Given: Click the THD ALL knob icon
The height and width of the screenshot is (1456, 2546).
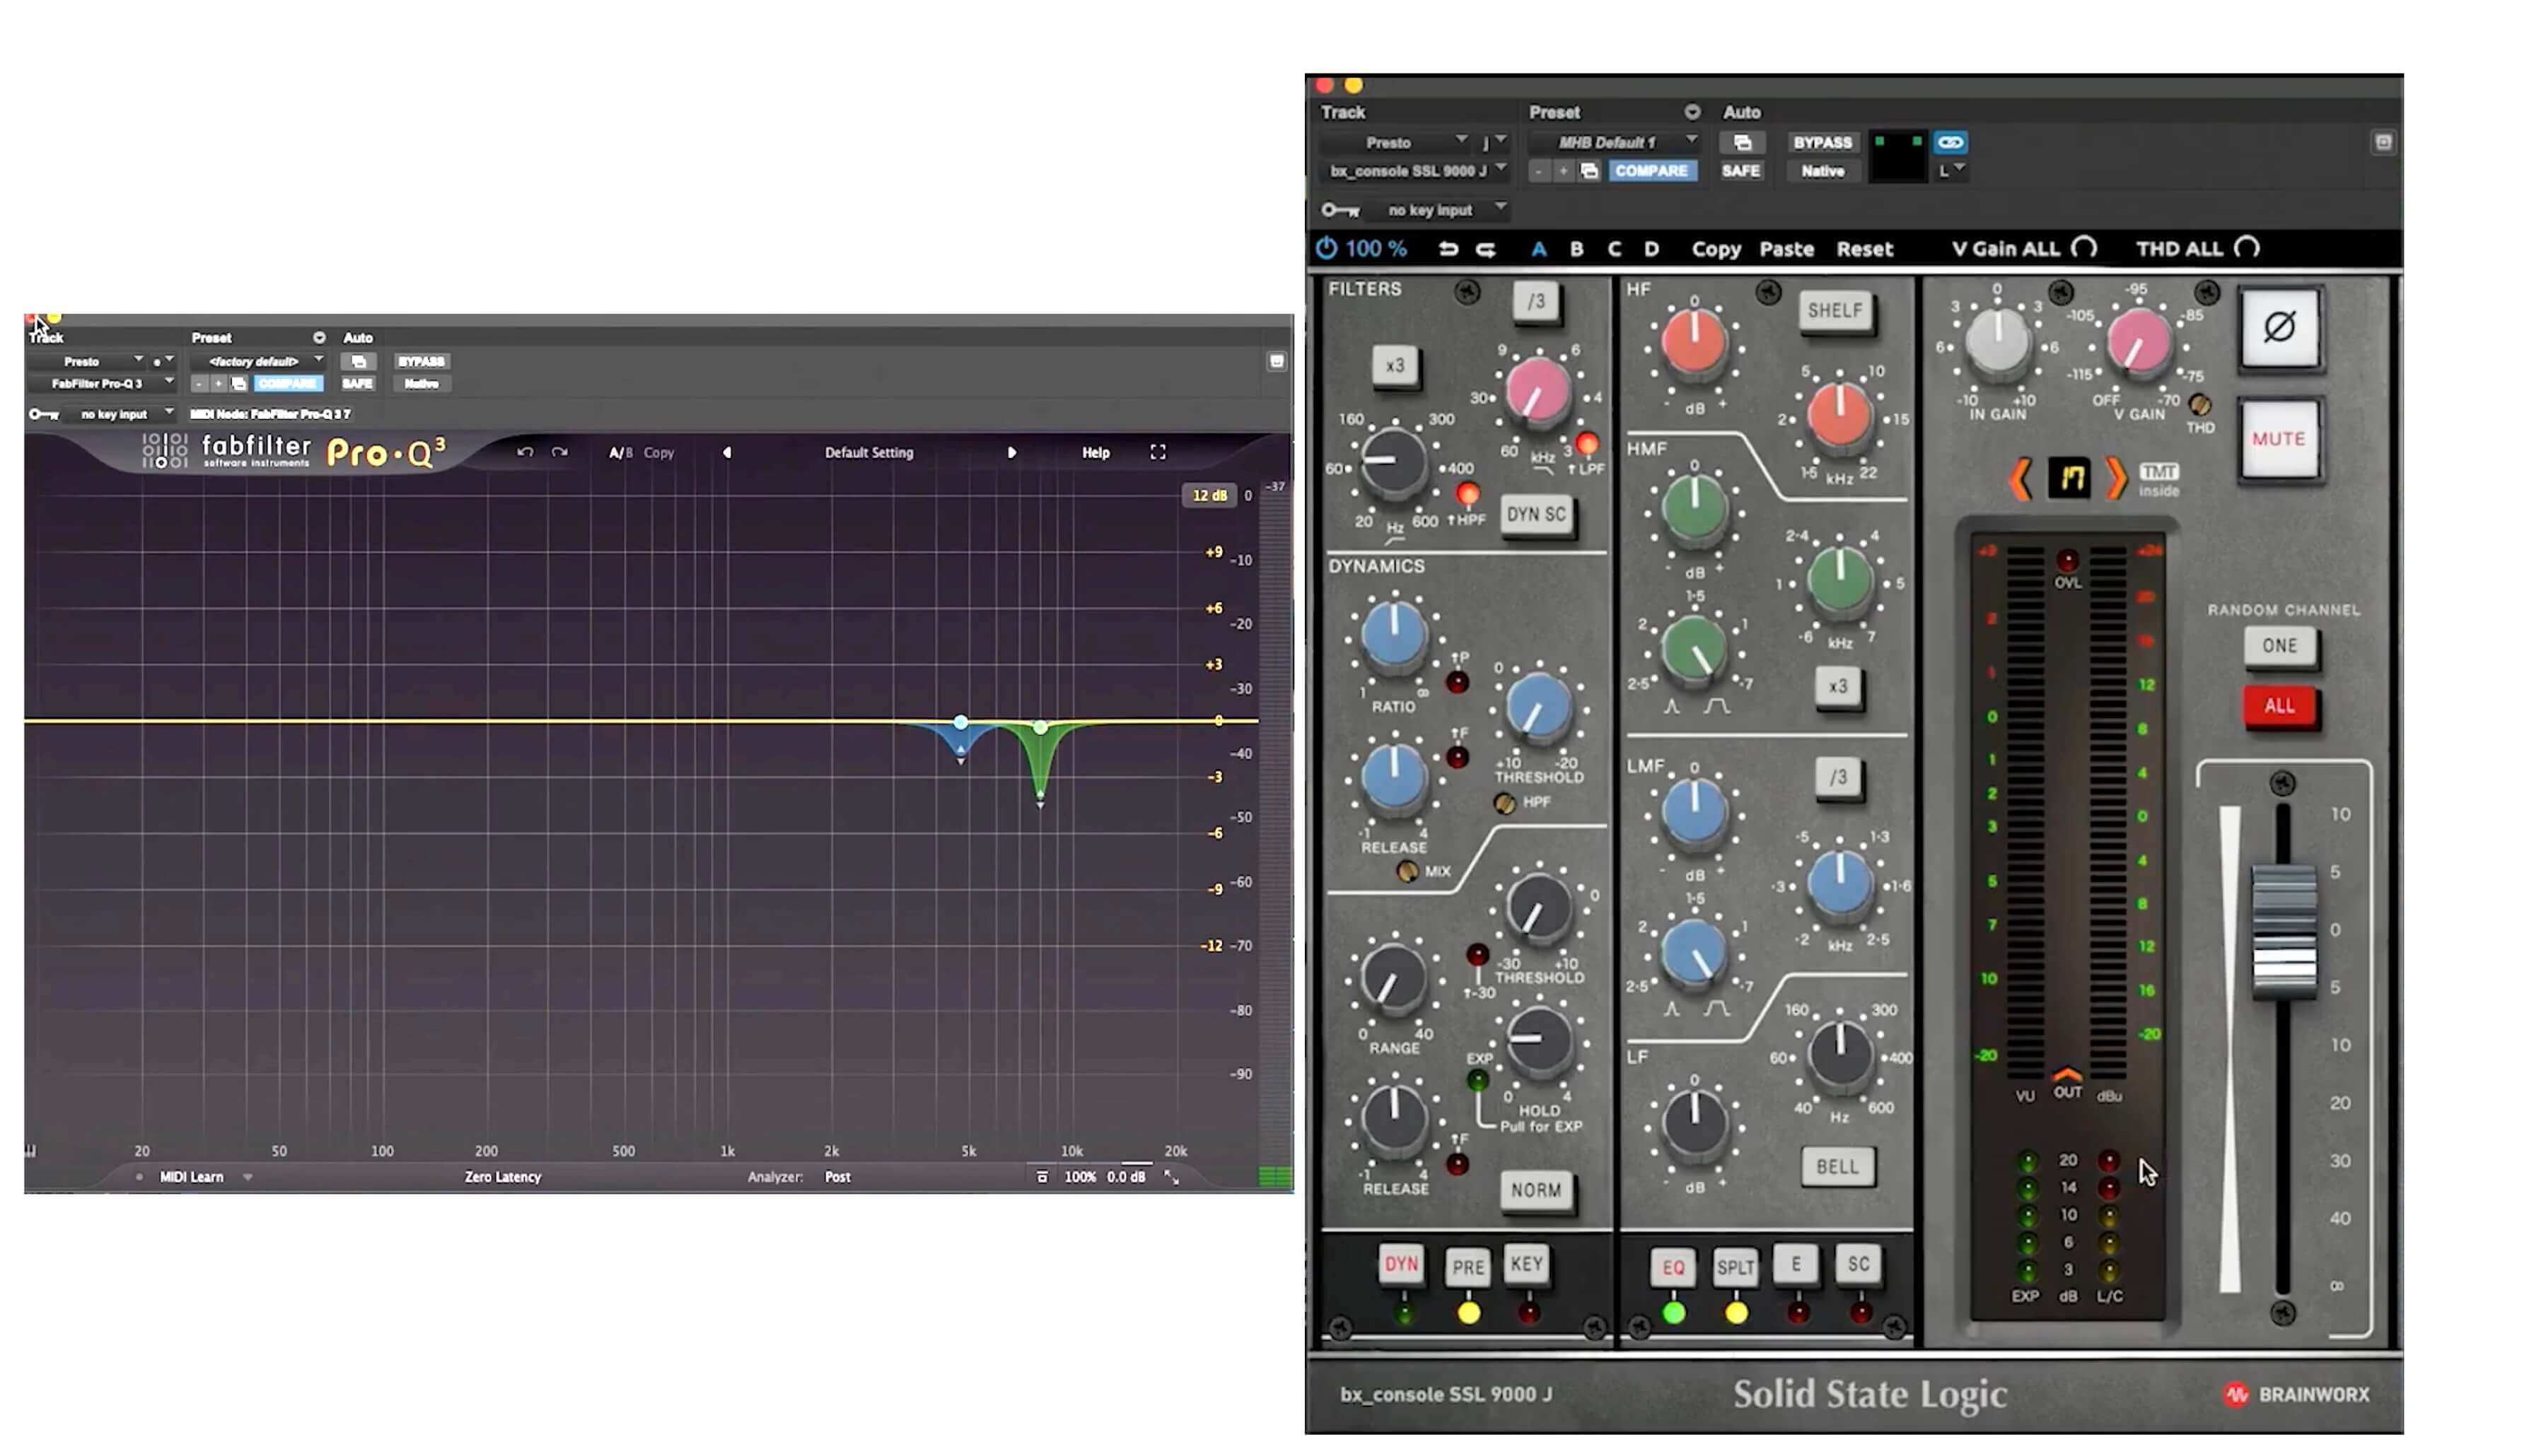Looking at the screenshot, I should click(2247, 248).
